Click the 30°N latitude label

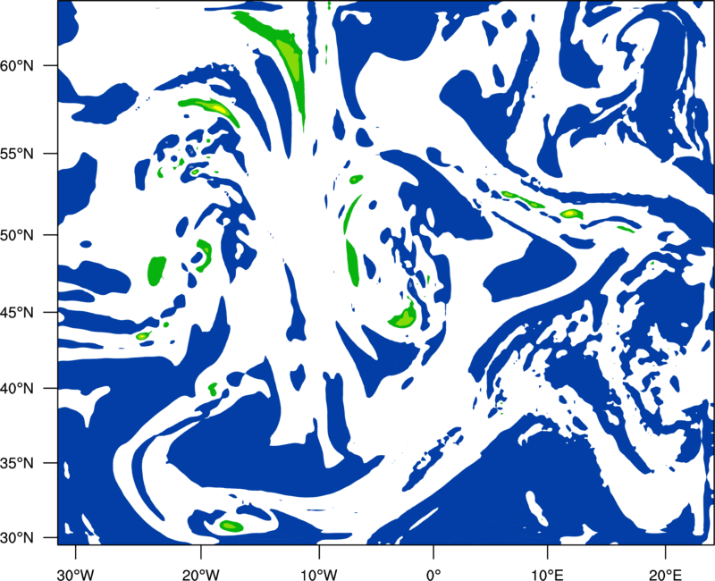point(17,538)
